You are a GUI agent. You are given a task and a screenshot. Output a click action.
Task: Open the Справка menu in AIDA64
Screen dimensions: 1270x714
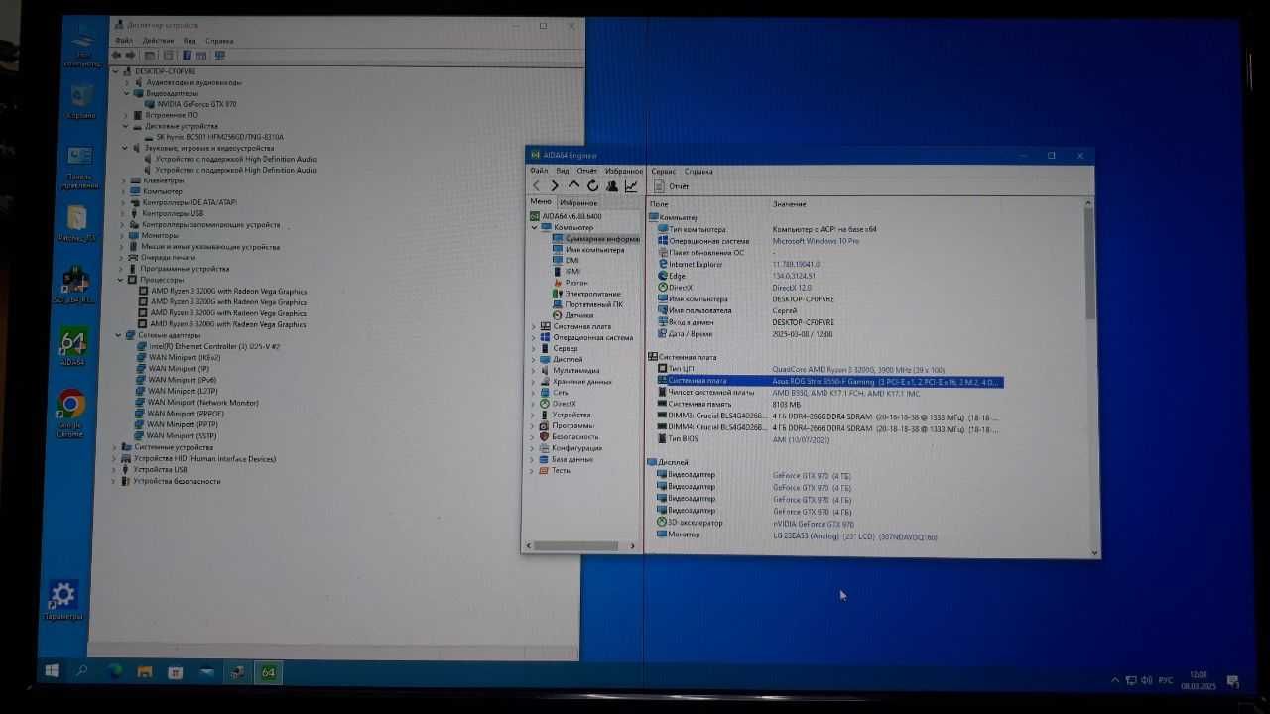click(x=698, y=171)
